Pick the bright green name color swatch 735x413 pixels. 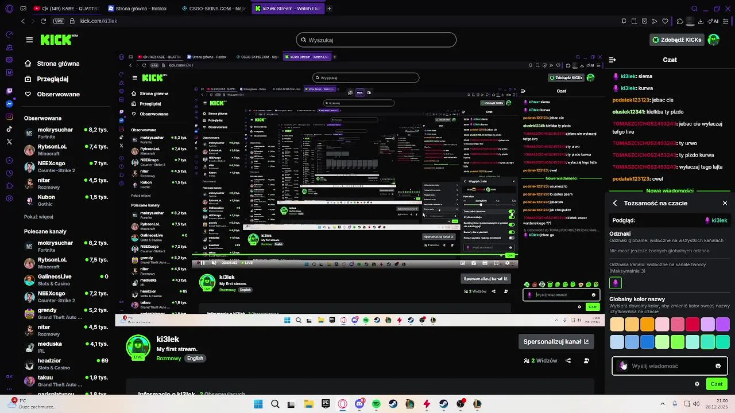[678, 342]
